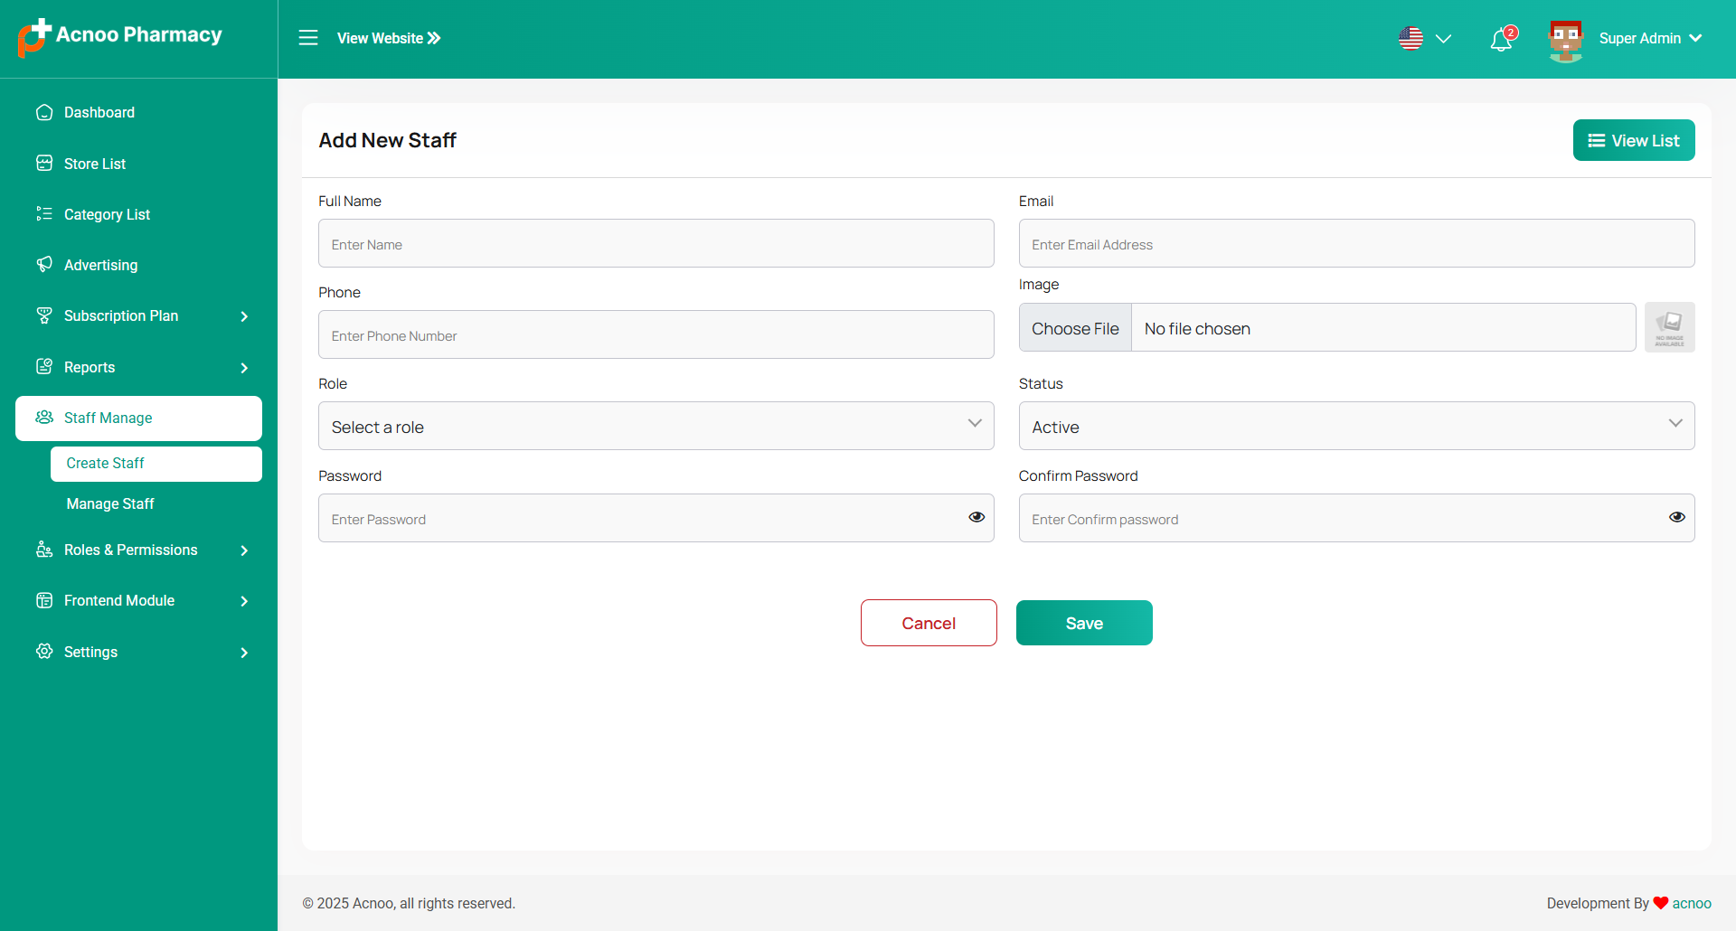
Task: Click the Super Admin avatar
Action: [1565, 40]
